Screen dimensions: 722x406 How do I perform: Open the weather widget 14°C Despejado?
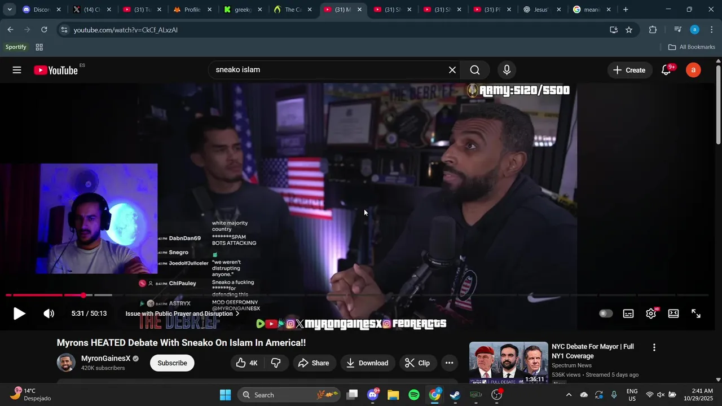click(32, 395)
